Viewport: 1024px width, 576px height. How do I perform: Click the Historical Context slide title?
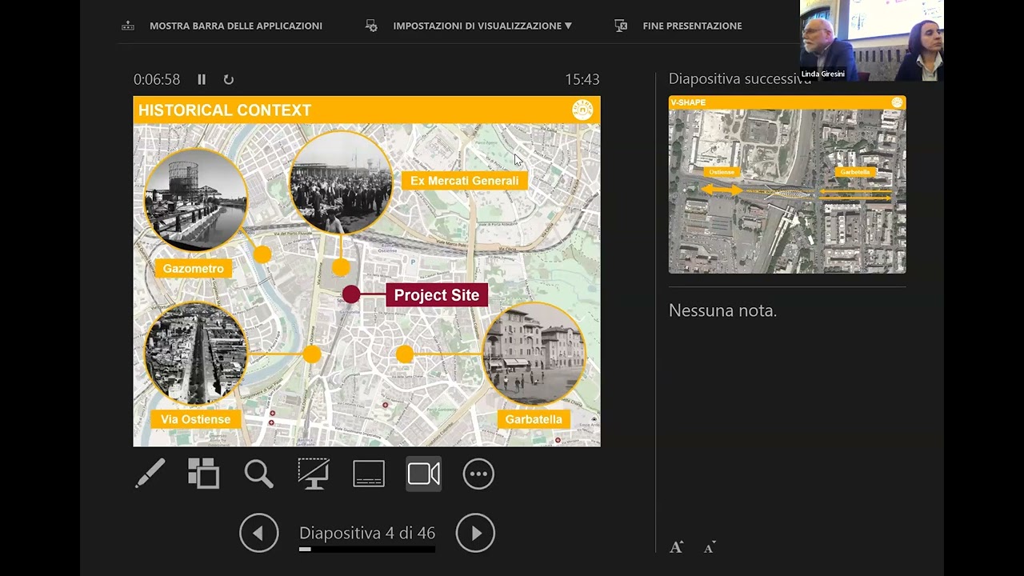pos(225,110)
